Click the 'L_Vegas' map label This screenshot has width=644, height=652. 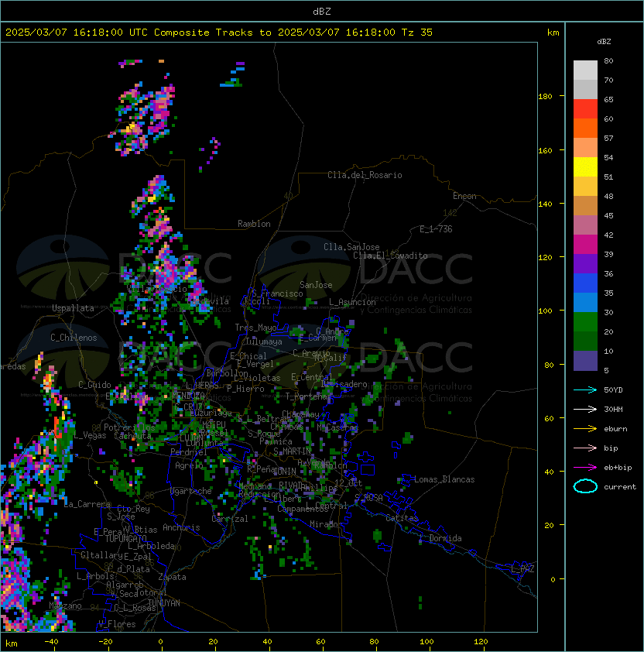(x=91, y=435)
